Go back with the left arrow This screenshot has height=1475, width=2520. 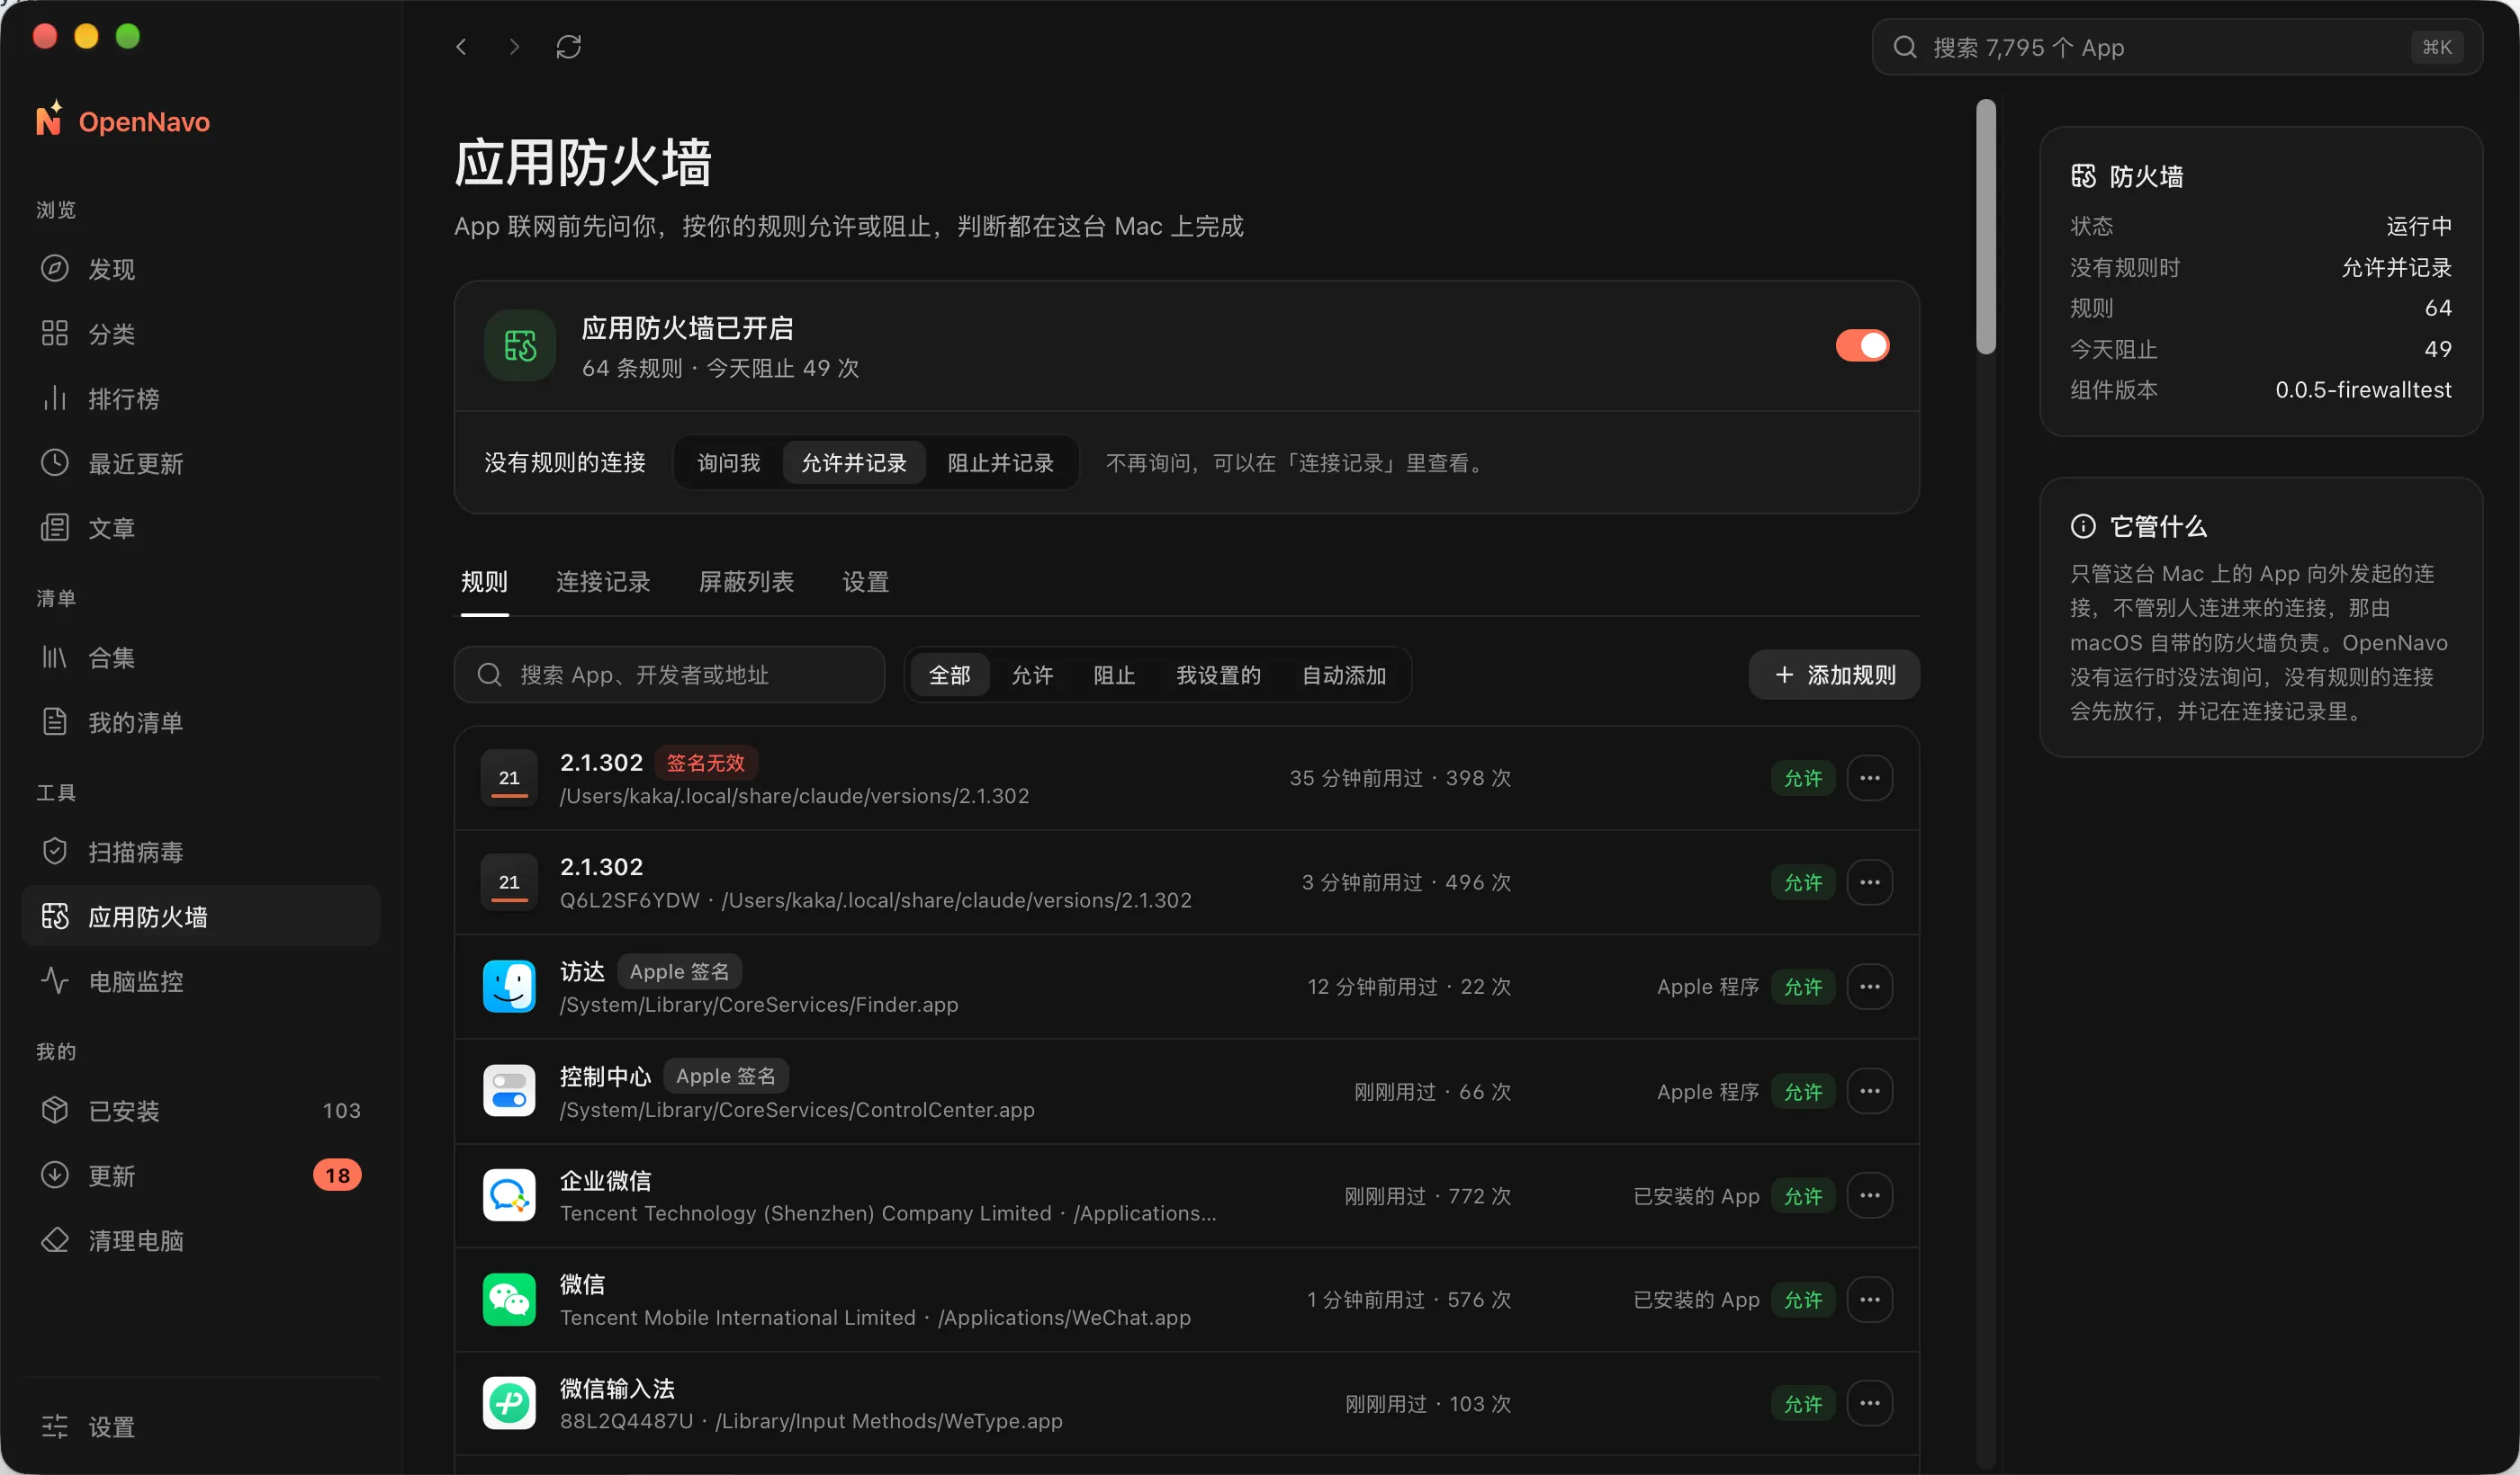[461, 47]
